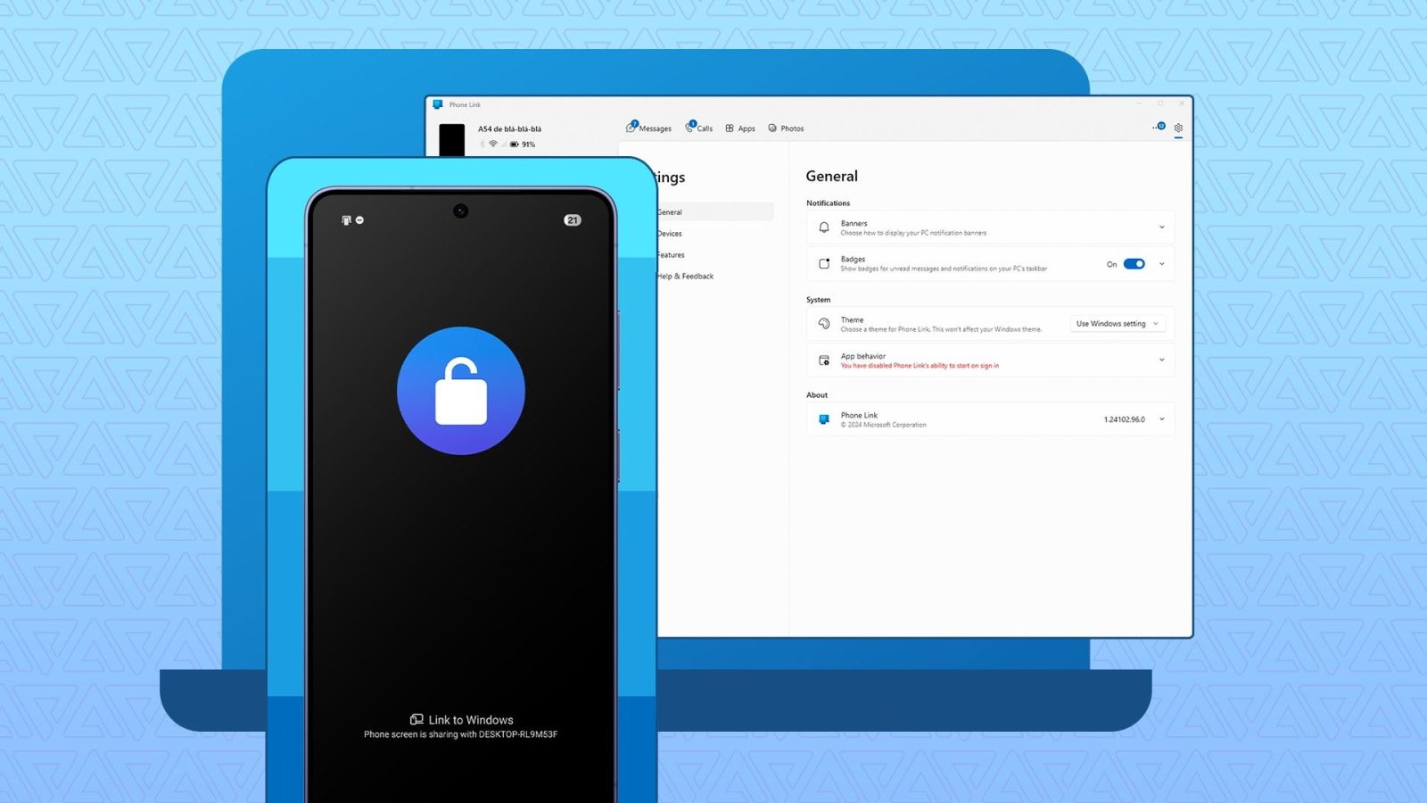1427x803 pixels.
Task: Tap the Link to Windows icon on phone
Action: coord(417,719)
